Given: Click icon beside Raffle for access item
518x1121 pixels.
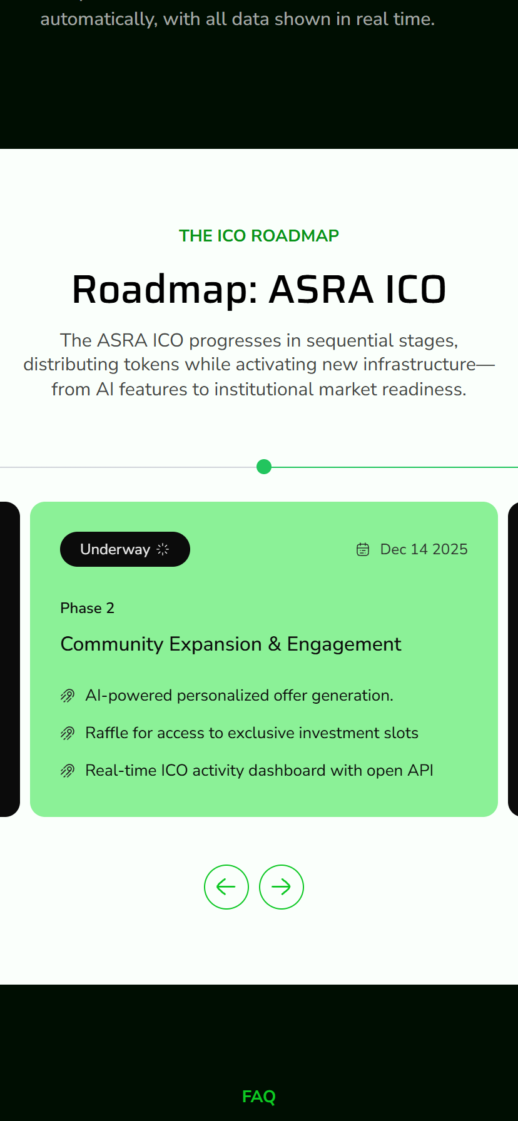Looking at the screenshot, I should coord(68,733).
